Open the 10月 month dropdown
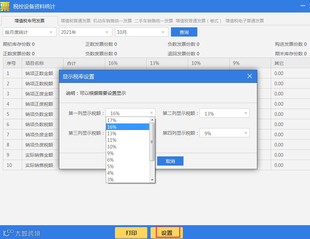310x239 pixels. click(142, 32)
